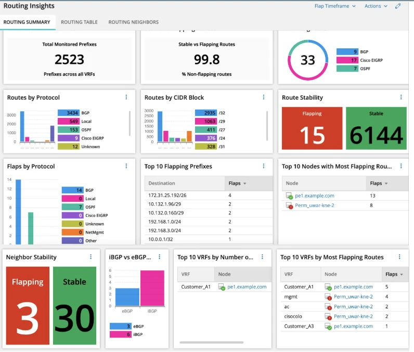Screen dimensions: 414x352
Task: Open Perm_uwar-kne-2 link in ac row
Action: pos(353,307)
